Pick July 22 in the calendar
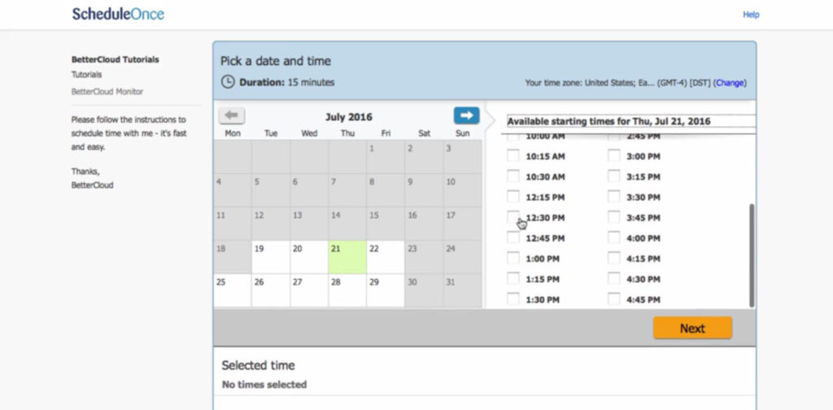833x410 pixels. coord(385,257)
